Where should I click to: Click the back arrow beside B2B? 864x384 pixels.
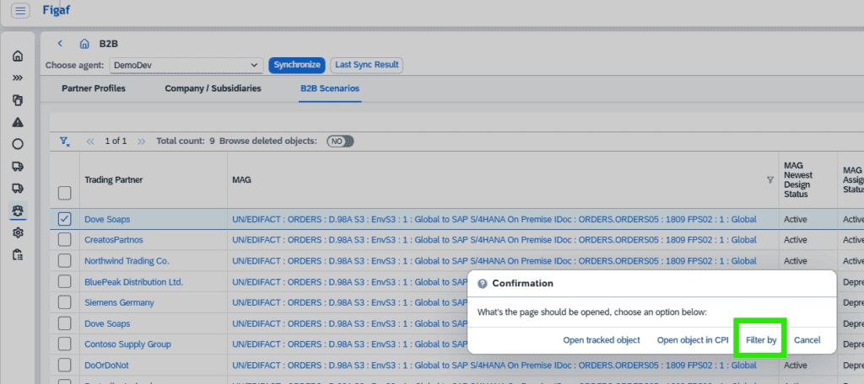coord(60,44)
